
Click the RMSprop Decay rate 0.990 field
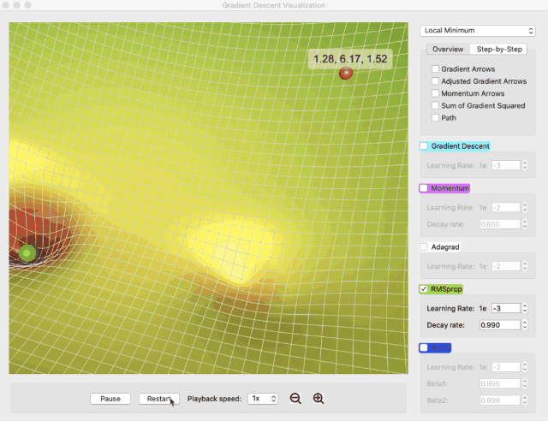(500, 325)
